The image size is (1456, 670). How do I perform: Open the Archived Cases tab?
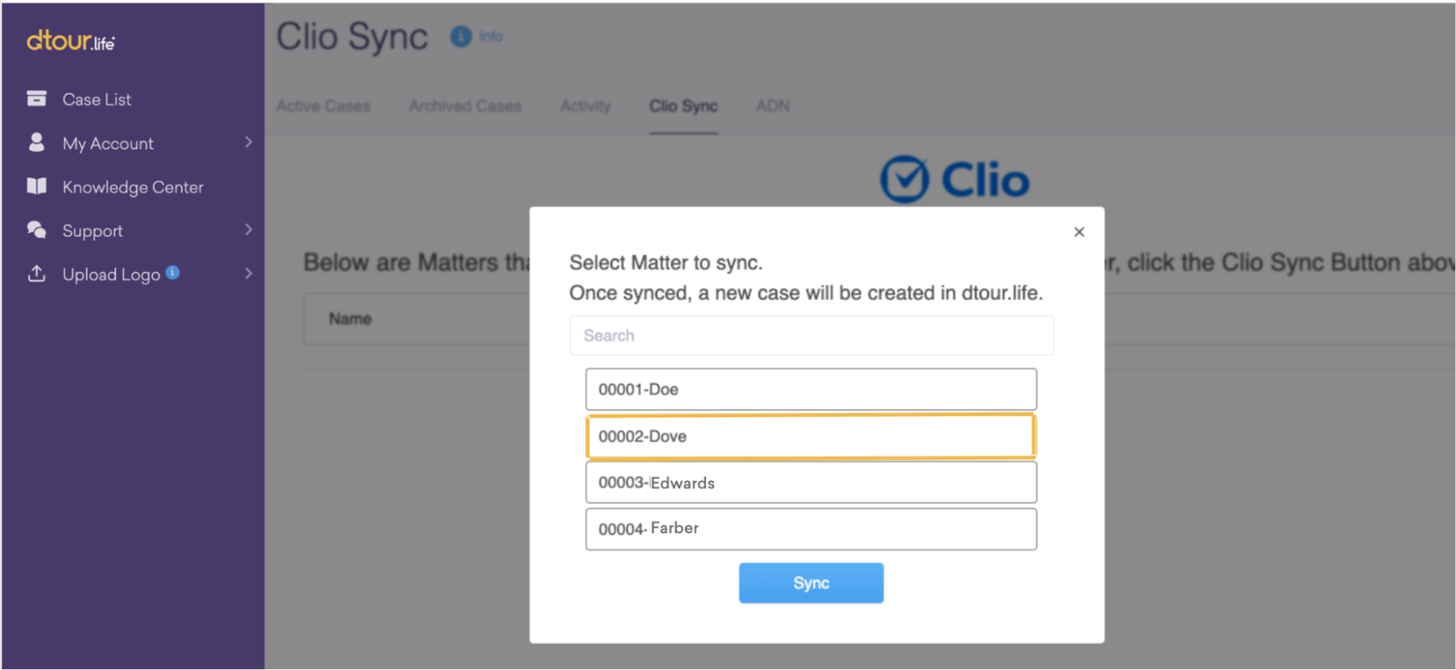(x=465, y=106)
